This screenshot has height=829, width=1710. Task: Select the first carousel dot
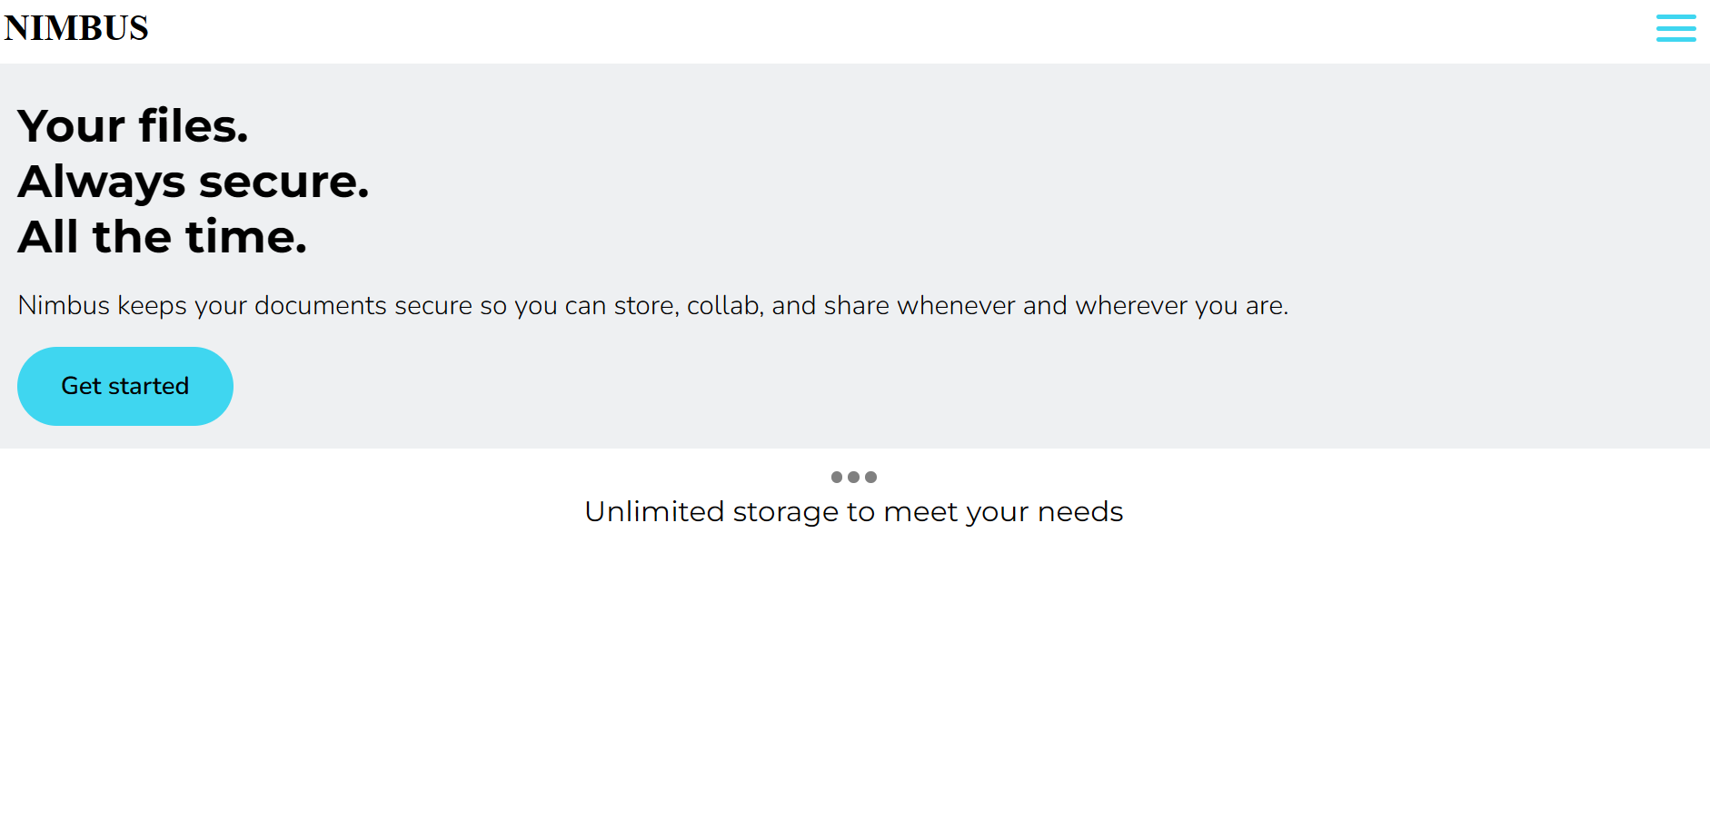coord(837,477)
